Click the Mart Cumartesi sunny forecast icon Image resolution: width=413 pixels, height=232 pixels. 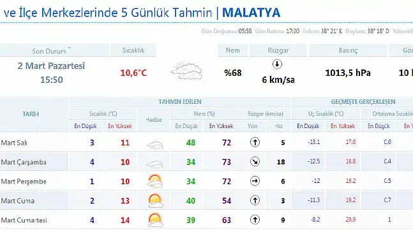[155, 220]
